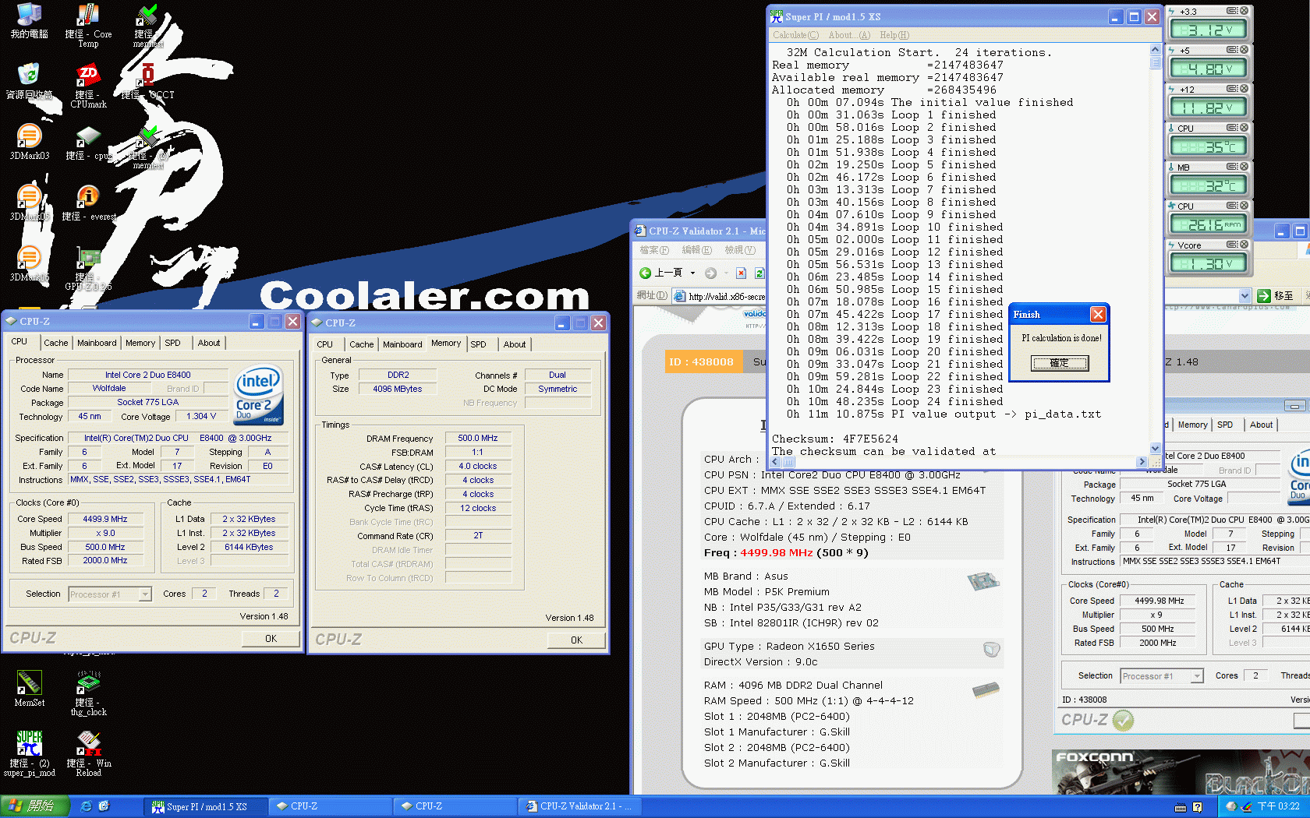The image size is (1310, 818).
Task: Click the browser address URL field
Action: point(727,296)
